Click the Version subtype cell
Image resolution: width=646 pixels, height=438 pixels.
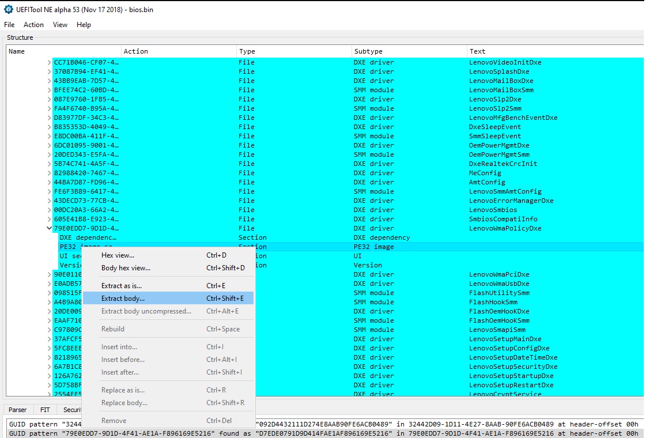pyautogui.click(x=368, y=265)
